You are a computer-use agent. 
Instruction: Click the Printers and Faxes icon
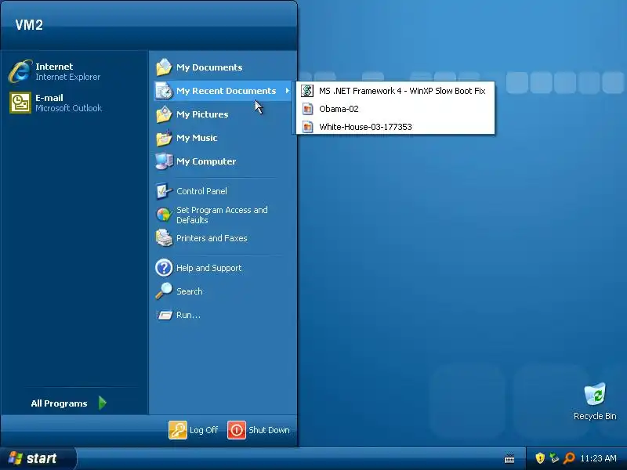tap(164, 238)
